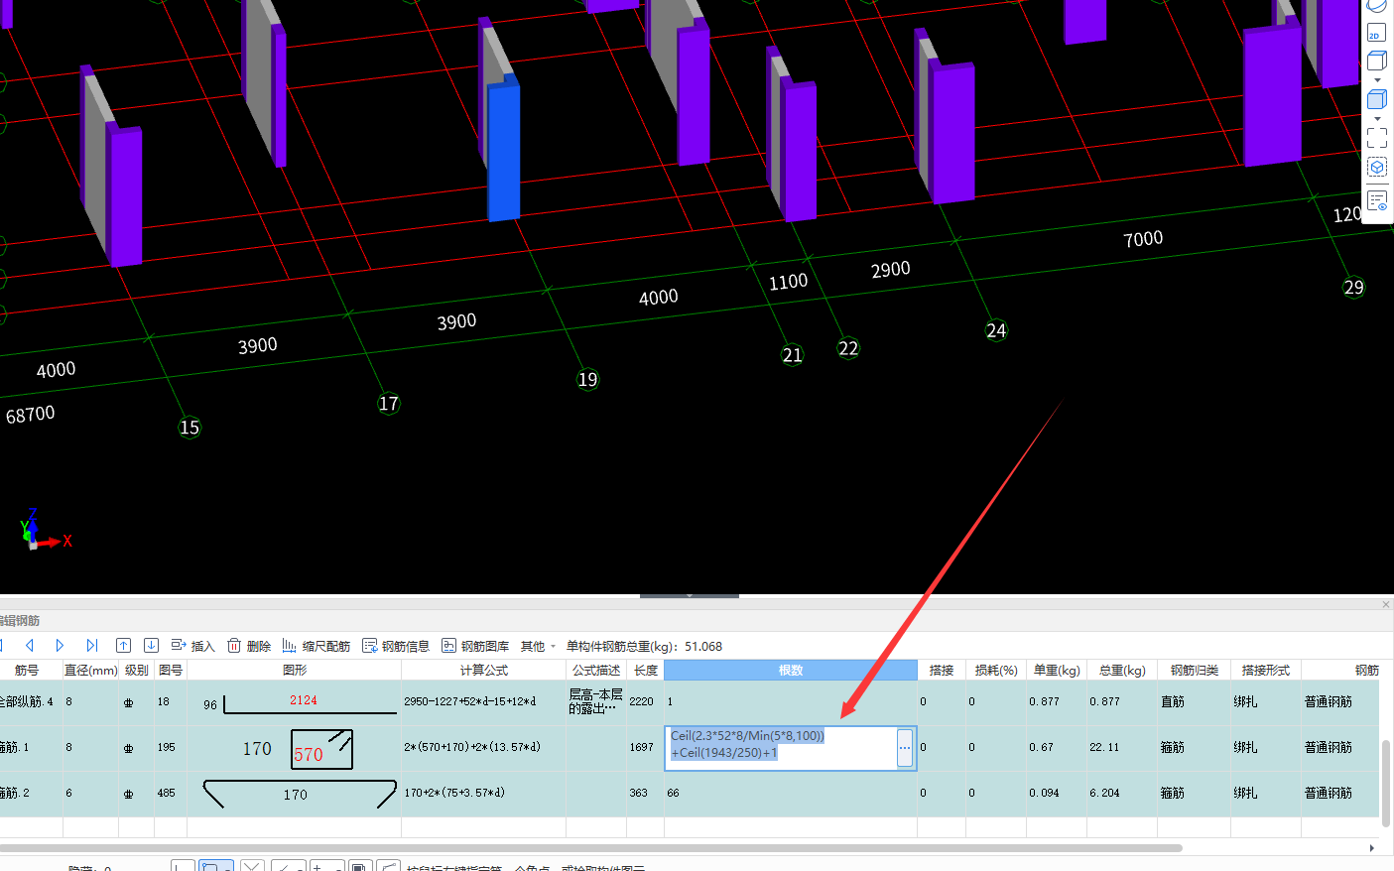Click the 直径(mm) column header
This screenshot has height=871, width=1394.
[91, 671]
